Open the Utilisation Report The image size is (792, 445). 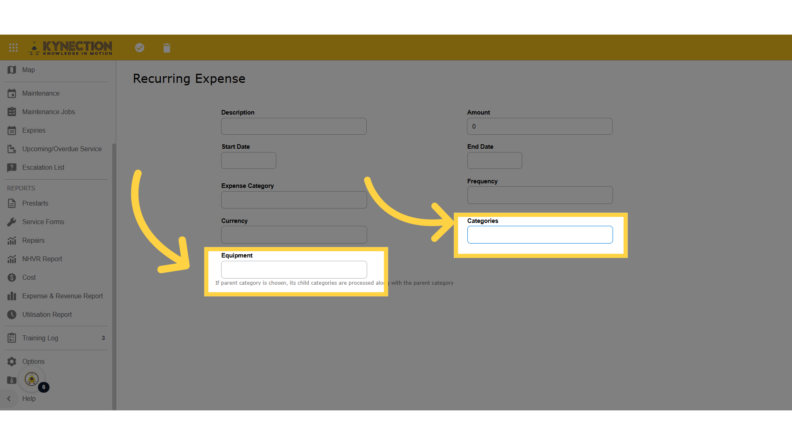[x=47, y=315]
